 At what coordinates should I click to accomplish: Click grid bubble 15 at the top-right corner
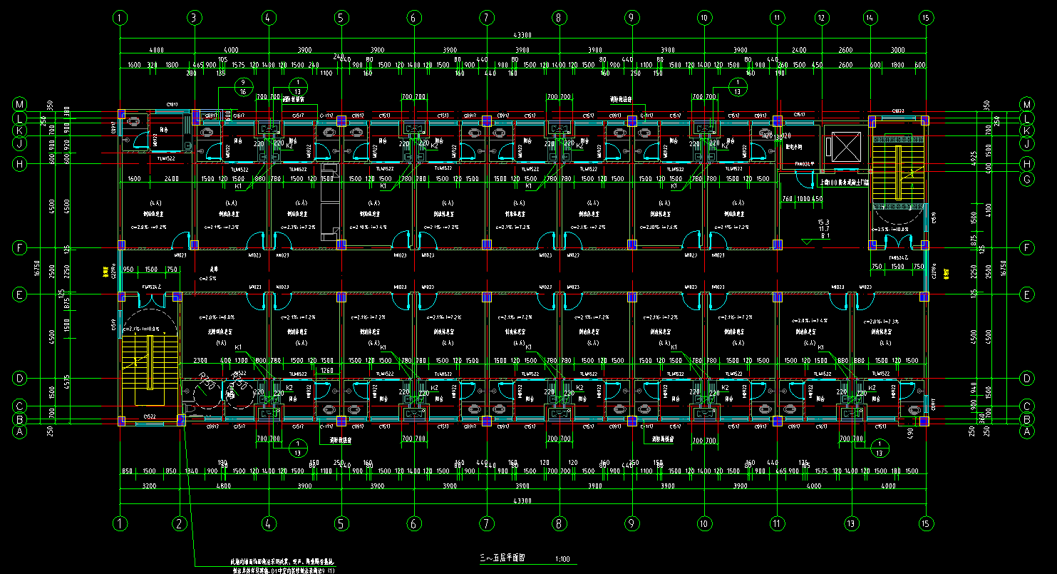pyautogui.click(x=925, y=17)
